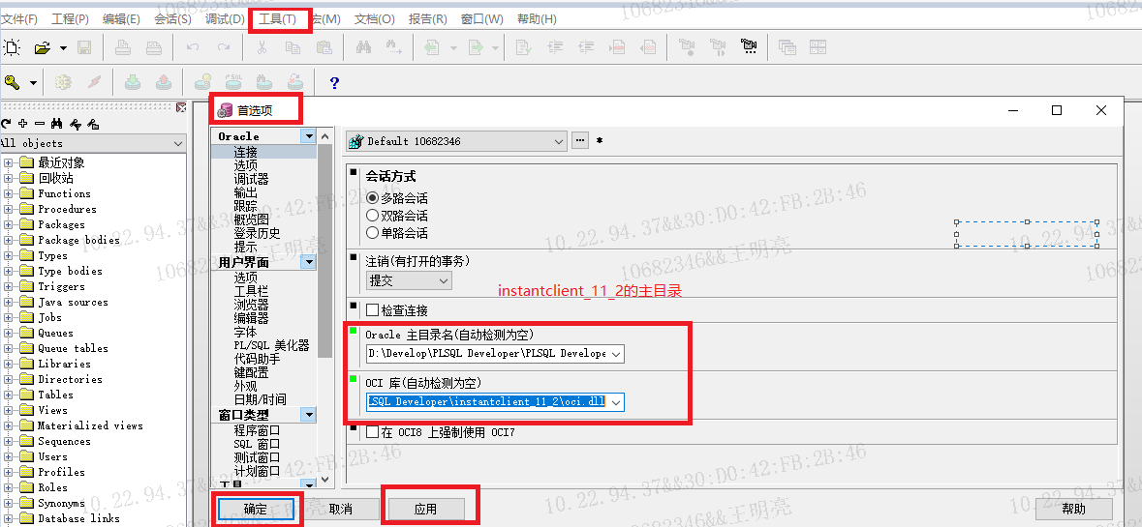1142x527 pixels.
Task: Click binoculars icon in object browser panel
Action: pyautogui.click(x=57, y=124)
